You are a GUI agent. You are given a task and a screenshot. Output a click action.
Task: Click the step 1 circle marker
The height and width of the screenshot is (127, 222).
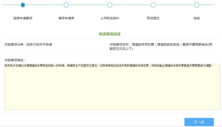(23, 5)
